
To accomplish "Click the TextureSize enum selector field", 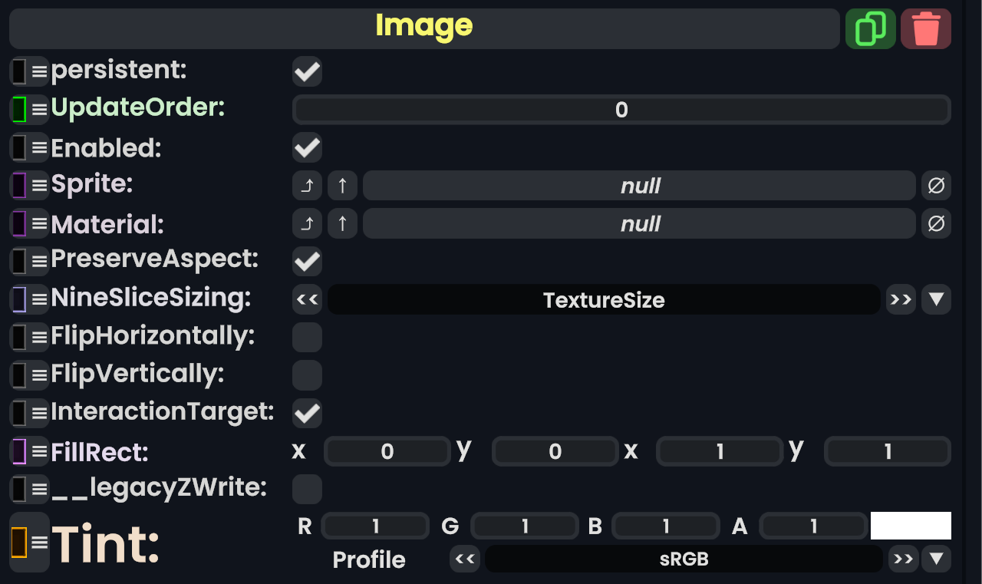I will coord(604,299).
